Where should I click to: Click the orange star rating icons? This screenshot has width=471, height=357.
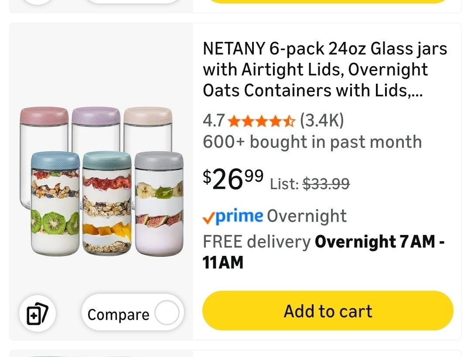[262, 120]
